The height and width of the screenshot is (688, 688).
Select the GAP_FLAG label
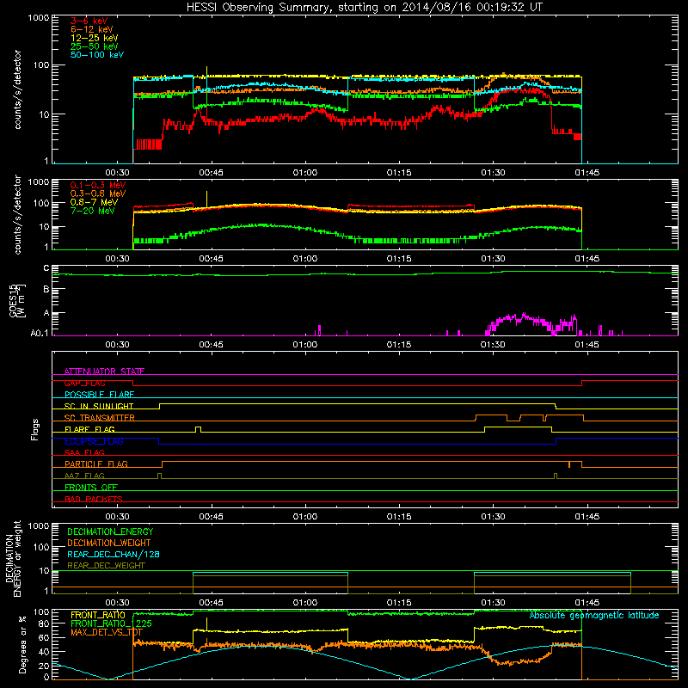(x=84, y=383)
